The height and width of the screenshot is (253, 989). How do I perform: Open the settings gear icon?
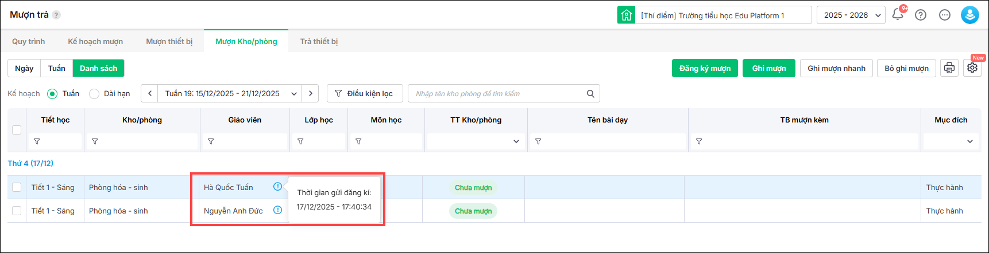(x=972, y=68)
